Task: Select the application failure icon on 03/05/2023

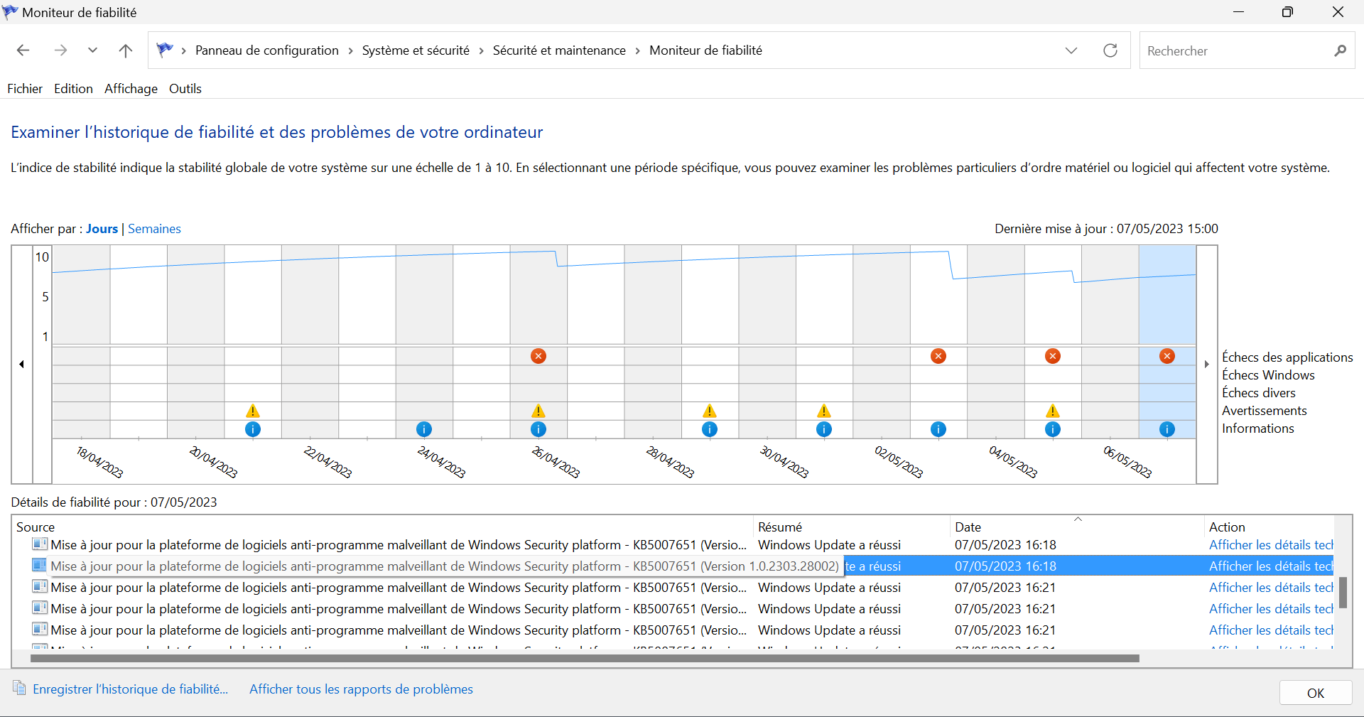Action: point(938,356)
